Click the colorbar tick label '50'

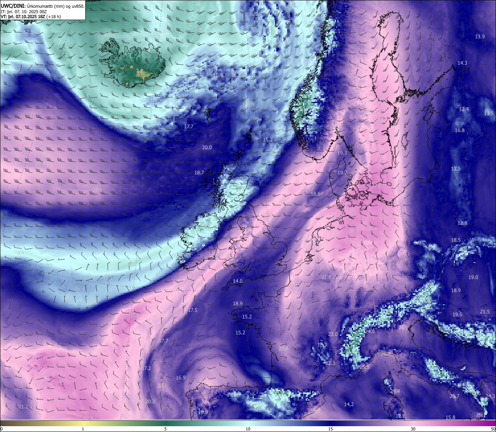(x=493, y=429)
